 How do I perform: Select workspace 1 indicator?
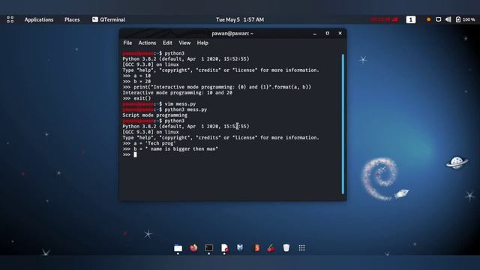[x=411, y=19]
